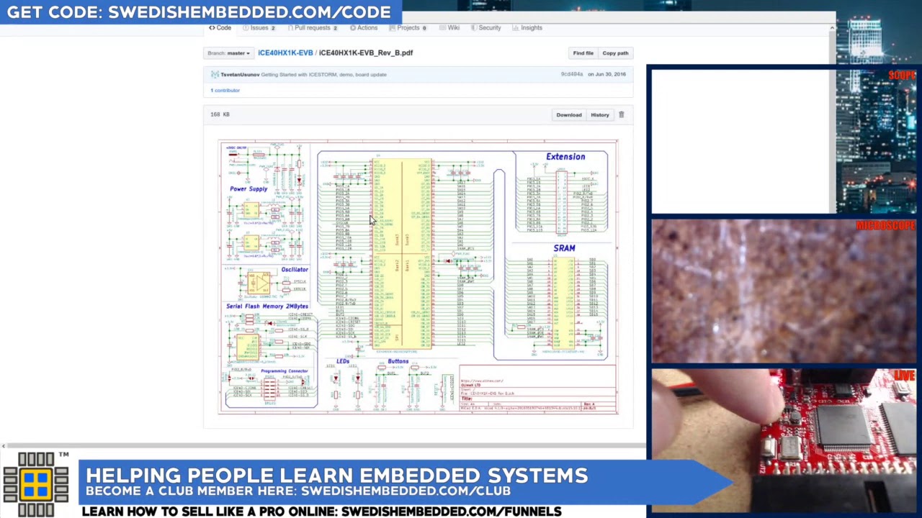Click the 168 KB file size text
Viewport: 922px width, 518px height.
(220, 114)
